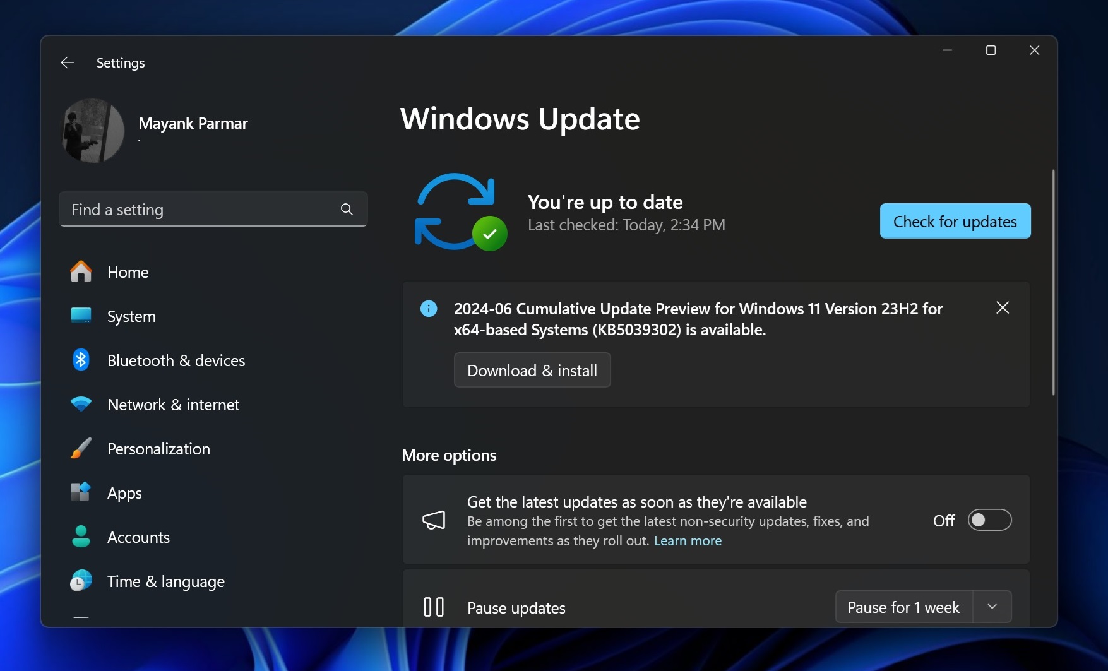The height and width of the screenshot is (671, 1108).
Task: Go to Bluetooth & devices
Action: click(213, 360)
